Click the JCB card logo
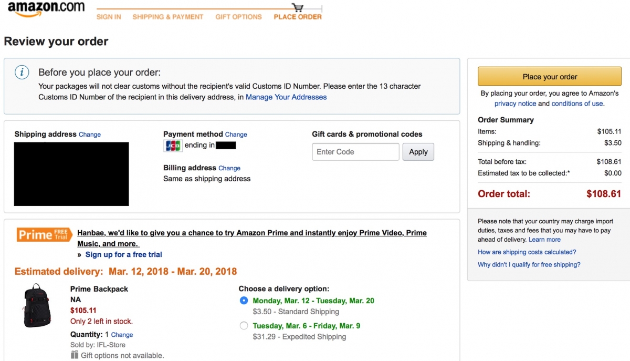The width and height of the screenshot is (630, 361). point(173,146)
